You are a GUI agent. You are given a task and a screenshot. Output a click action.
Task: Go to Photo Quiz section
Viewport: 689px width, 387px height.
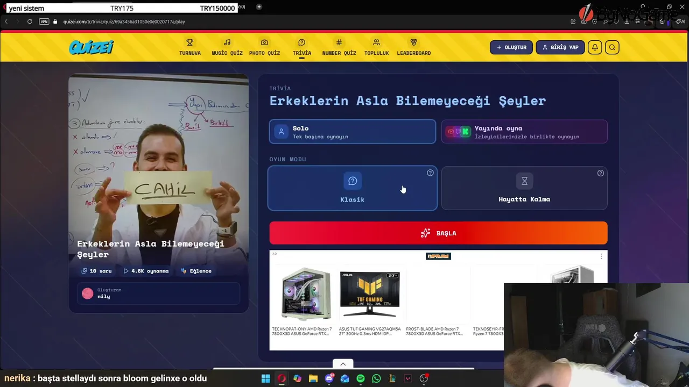[x=264, y=47]
